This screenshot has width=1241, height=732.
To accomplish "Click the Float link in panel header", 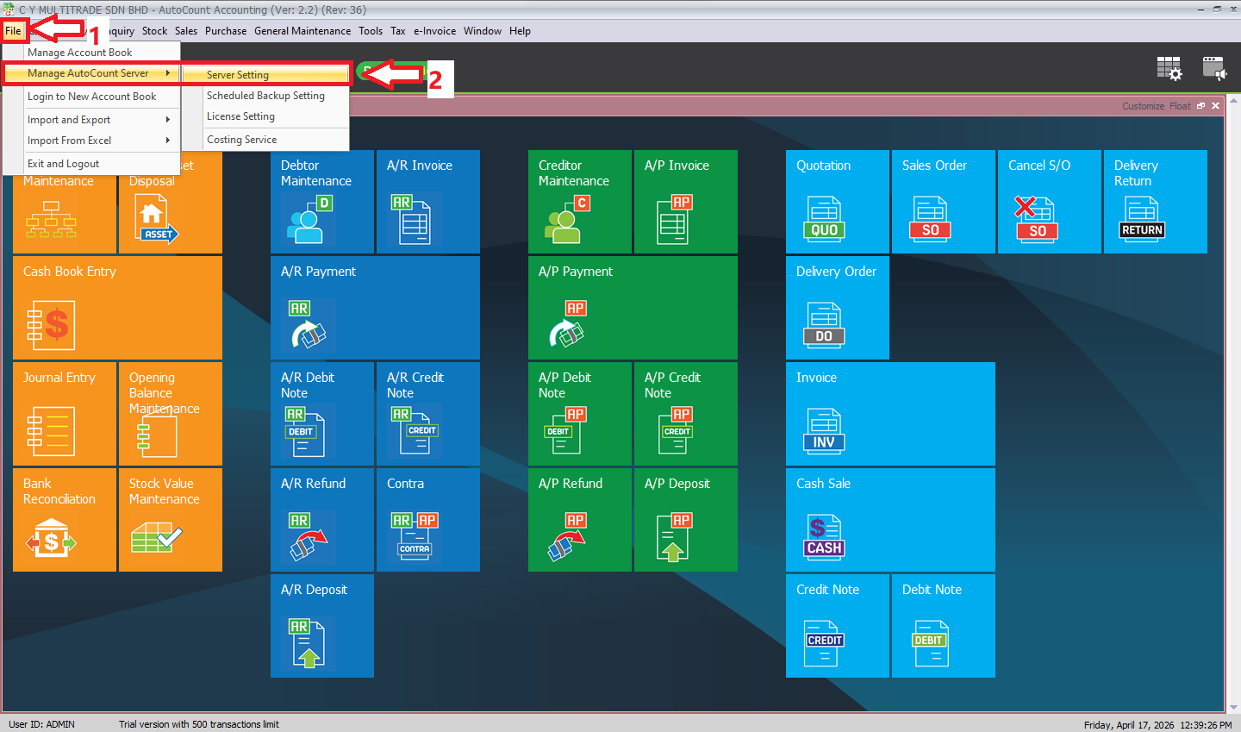I will [1180, 106].
